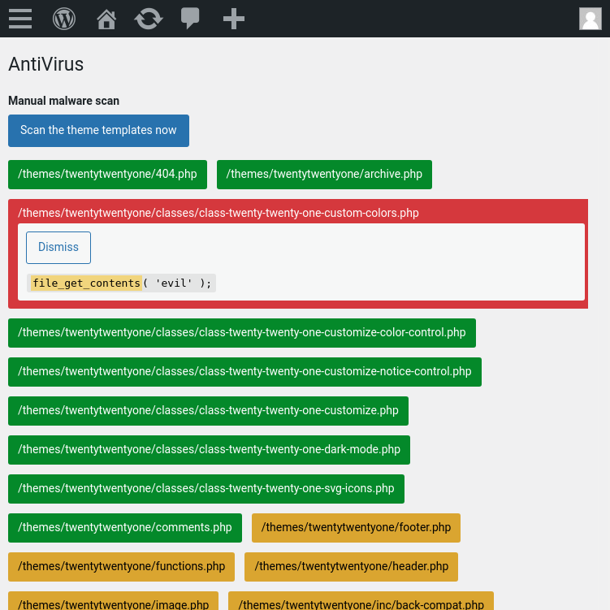Select the archive.php scan result
The image size is (610, 610).
[324, 175]
